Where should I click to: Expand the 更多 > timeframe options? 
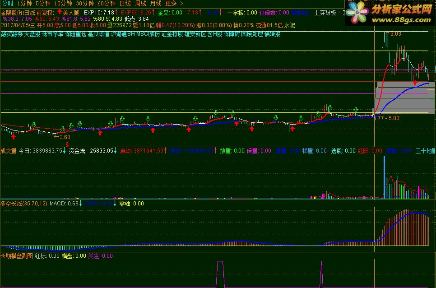[174, 3]
